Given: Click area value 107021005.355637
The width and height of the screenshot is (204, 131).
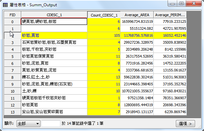Looking at the screenshot, I should tap(137, 91).
